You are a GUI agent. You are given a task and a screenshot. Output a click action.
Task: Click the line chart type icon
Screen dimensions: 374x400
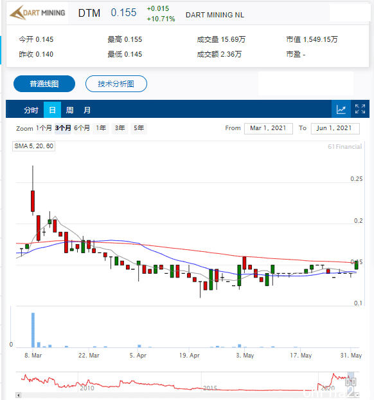click(341, 110)
